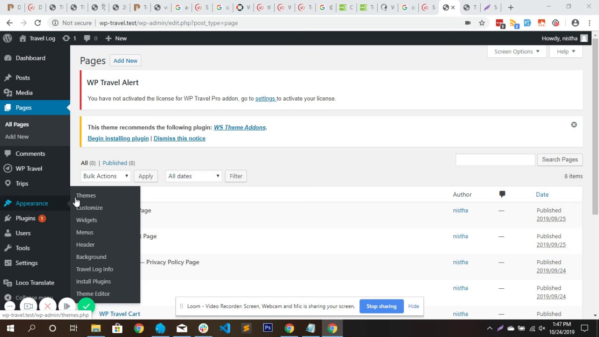
Task: Cancel Loom recording with the red X
Action: pos(47,306)
